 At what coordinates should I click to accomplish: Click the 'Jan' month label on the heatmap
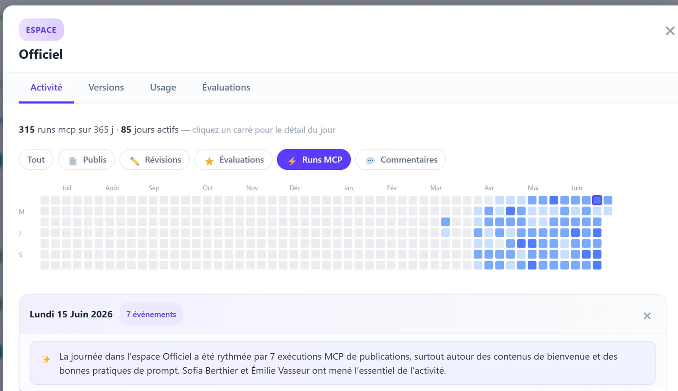click(348, 188)
